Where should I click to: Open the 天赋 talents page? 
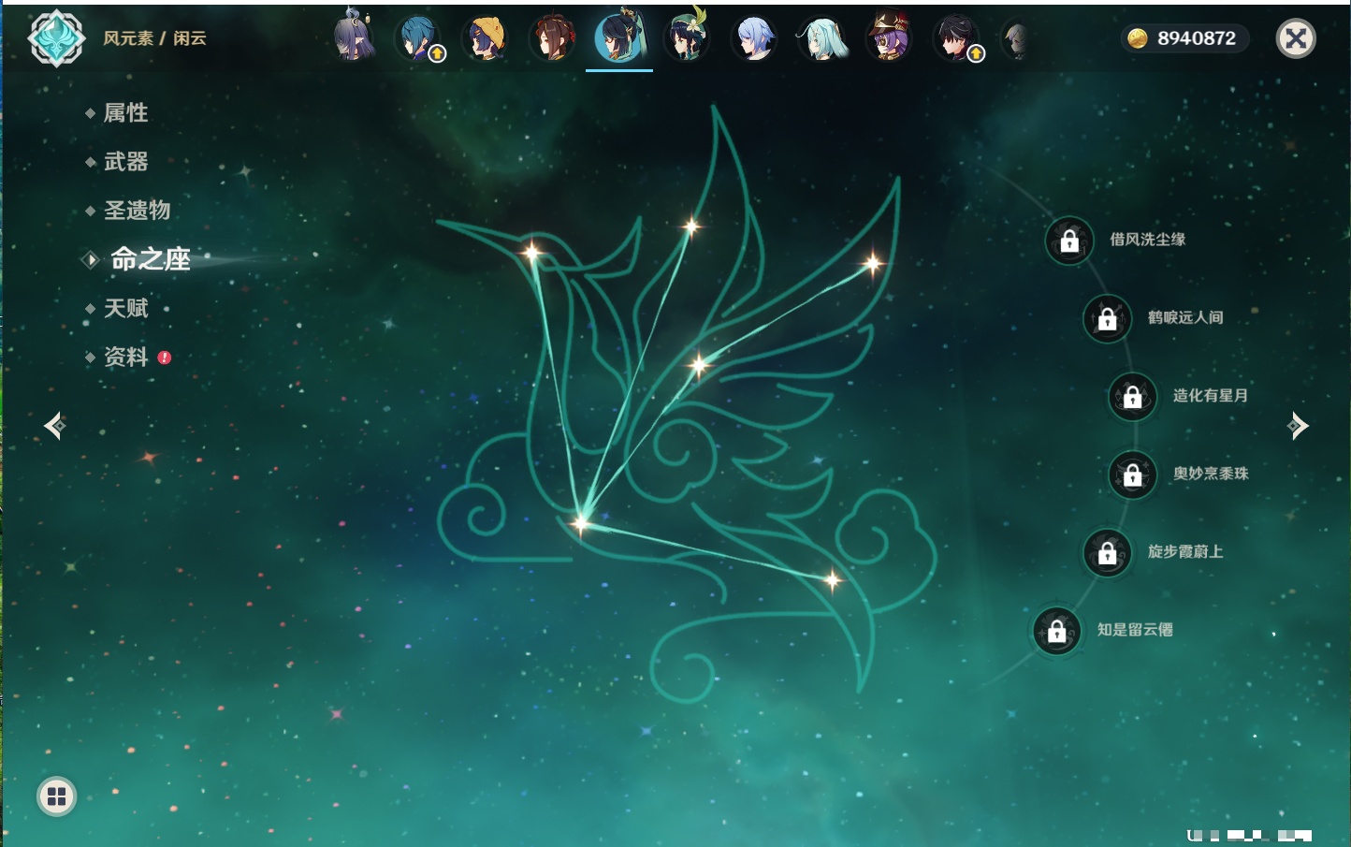[x=125, y=308]
